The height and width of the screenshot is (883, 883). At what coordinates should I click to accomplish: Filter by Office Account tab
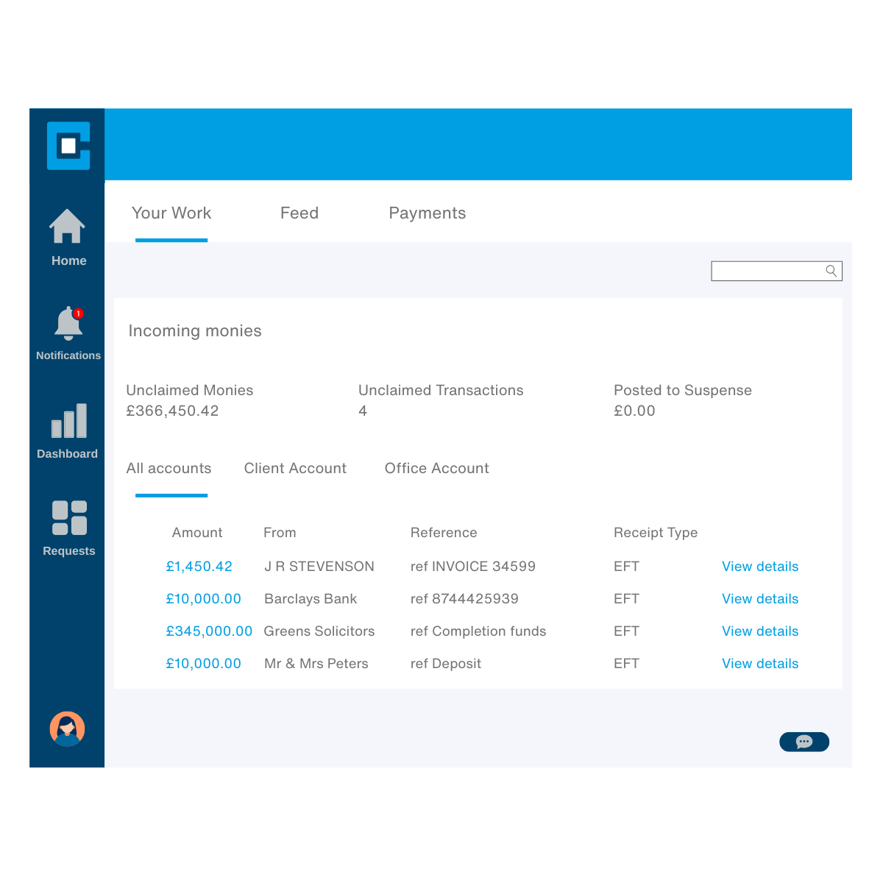436,469
